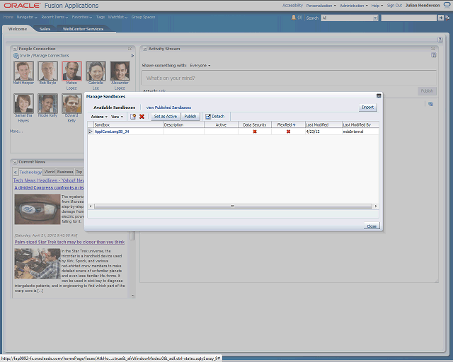Expand the AppICoreLongSB_JH row triangle
Image resolution: width=453 pixels, height=362 pixels.
90,132
